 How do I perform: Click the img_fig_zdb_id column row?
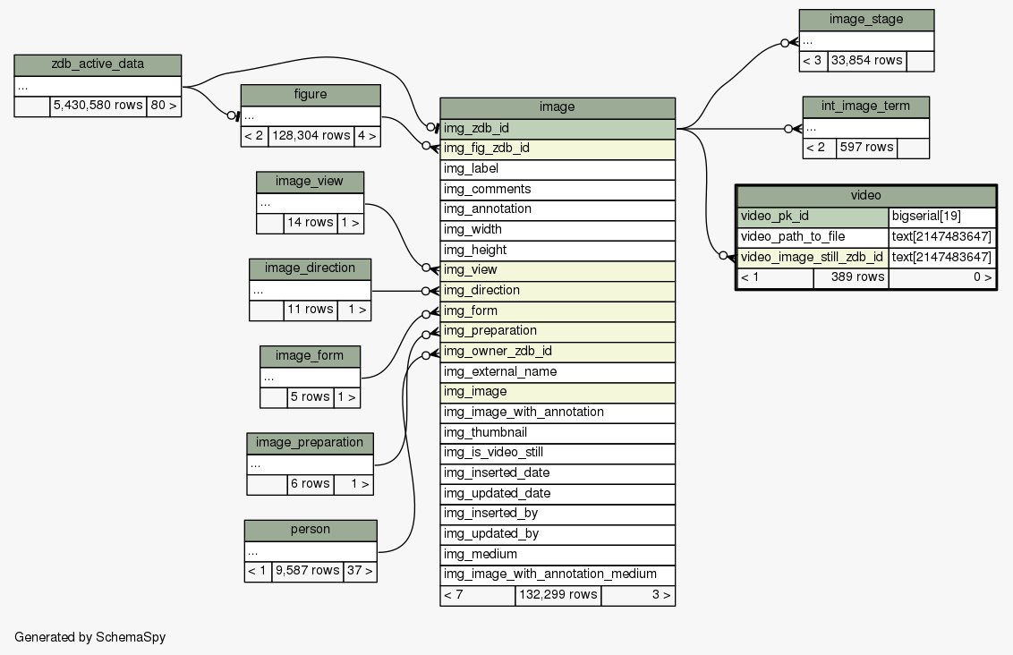pos(557,149)
